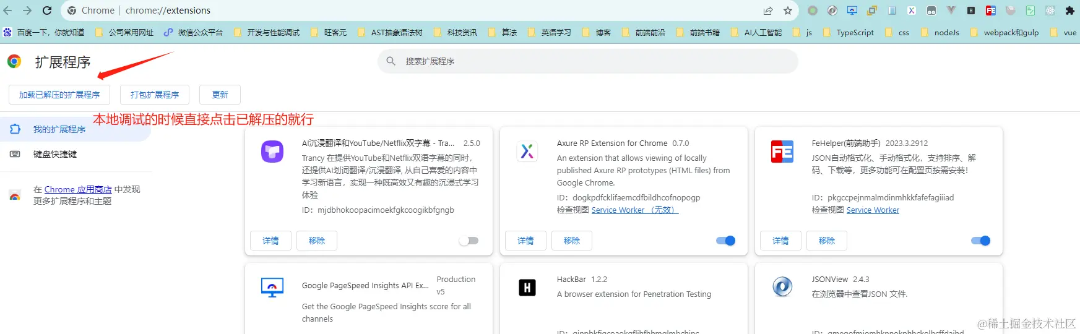Click 移除 on the FeHelper card

coord(827,241)
